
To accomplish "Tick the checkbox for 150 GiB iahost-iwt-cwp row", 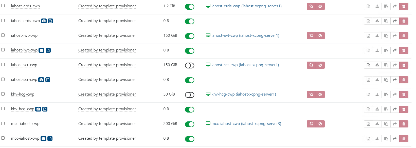I will click(3, 35).
